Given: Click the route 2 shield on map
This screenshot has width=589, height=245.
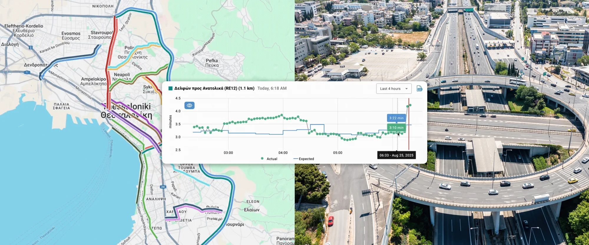Looking at the screenshot, I should pos(31,47).
